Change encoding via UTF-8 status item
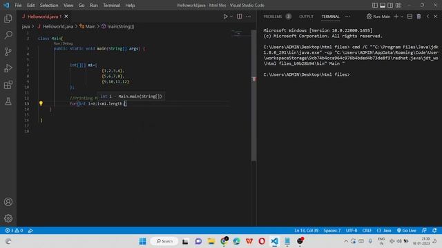The width and height of the screenshot is (442, 248). point(352,230)
